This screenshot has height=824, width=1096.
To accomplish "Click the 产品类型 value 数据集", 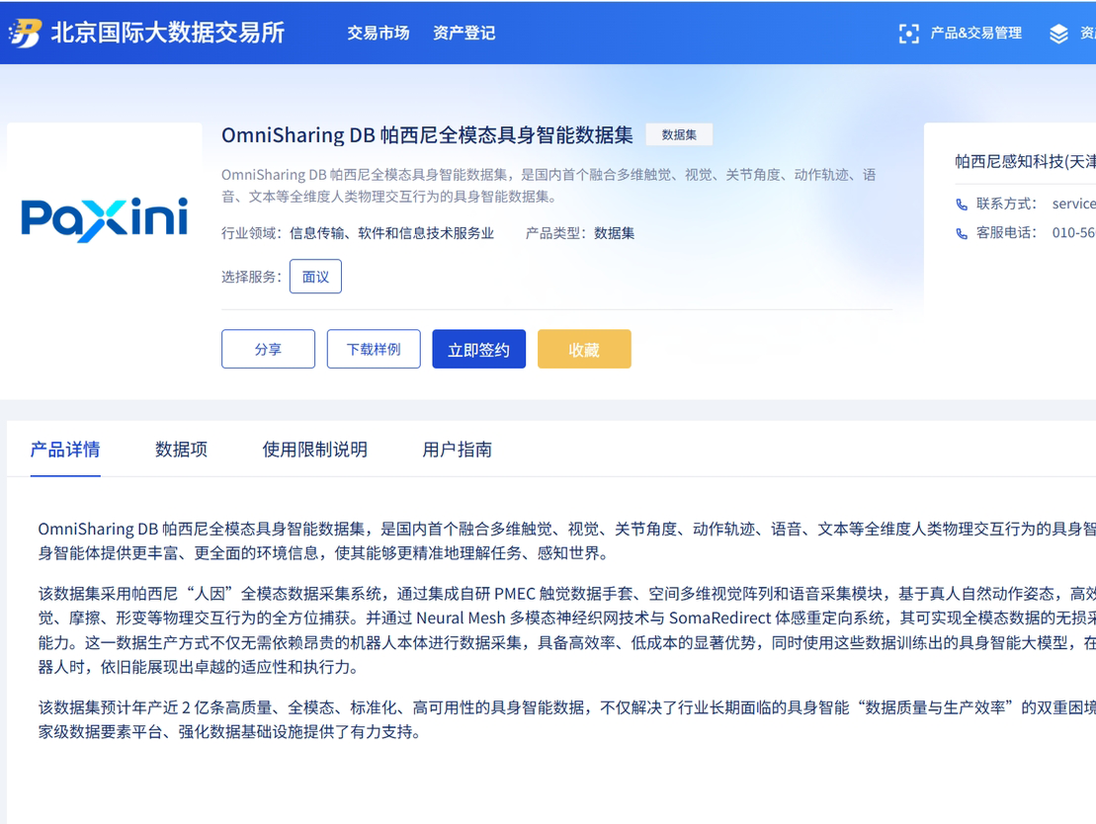I will [615, 233].
